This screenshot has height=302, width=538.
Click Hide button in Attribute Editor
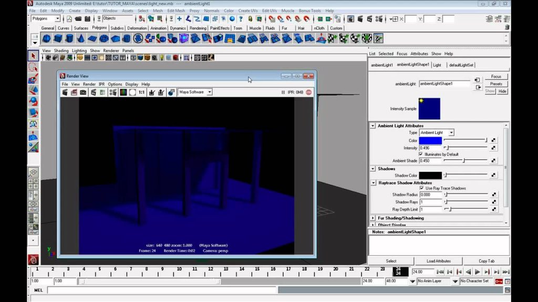(x=502, y=91)
